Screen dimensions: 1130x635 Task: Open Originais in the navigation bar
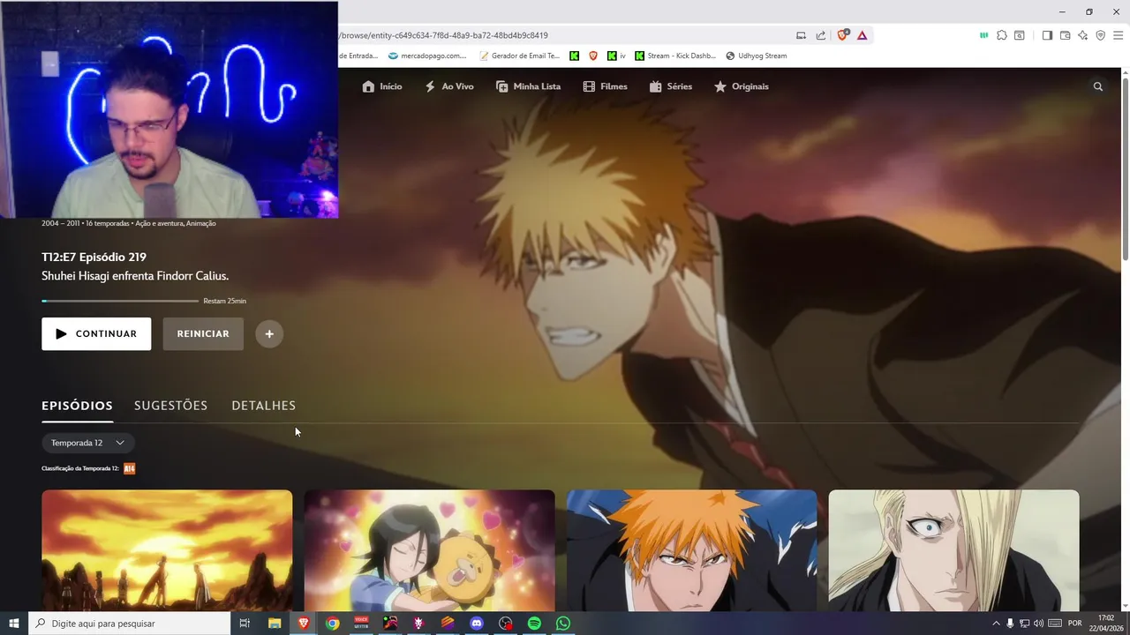[x=742, y=86]
